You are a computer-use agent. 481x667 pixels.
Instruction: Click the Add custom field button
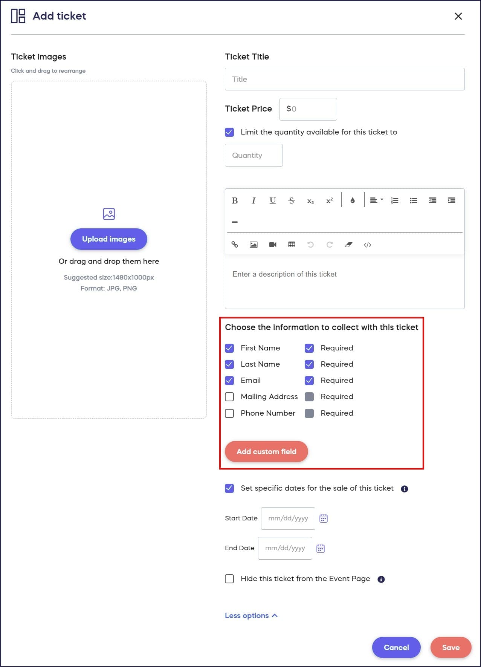click(x=266, y=451)
